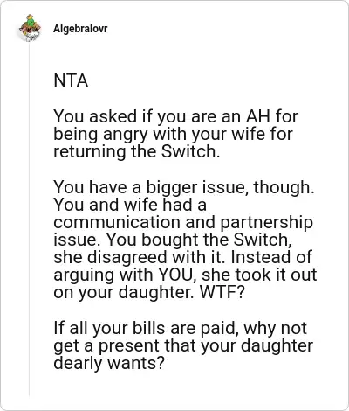Click the word WTF? in comment
This screenshot has height=411, width=349.
click(221, 293)
